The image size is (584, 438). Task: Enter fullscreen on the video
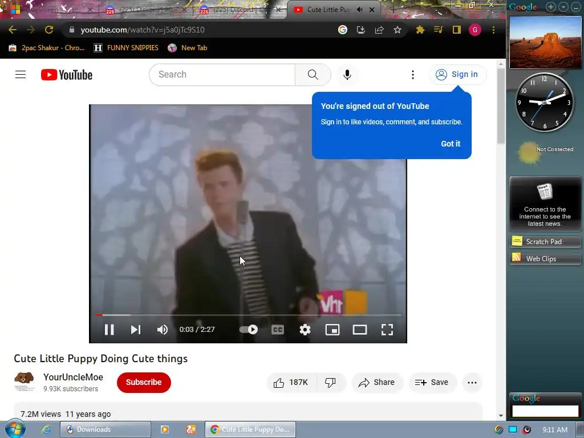coord(387,330)
